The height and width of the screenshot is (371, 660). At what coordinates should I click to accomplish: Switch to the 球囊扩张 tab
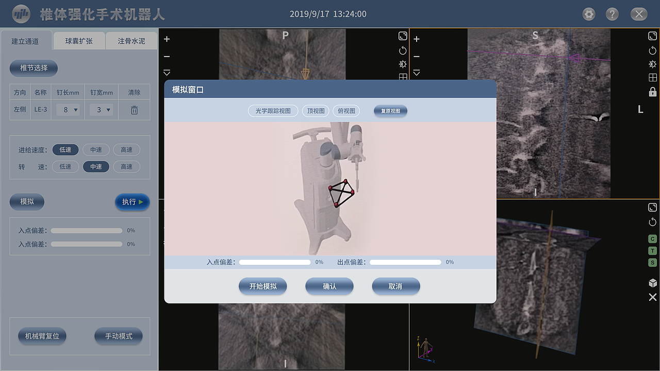[79, 41]
